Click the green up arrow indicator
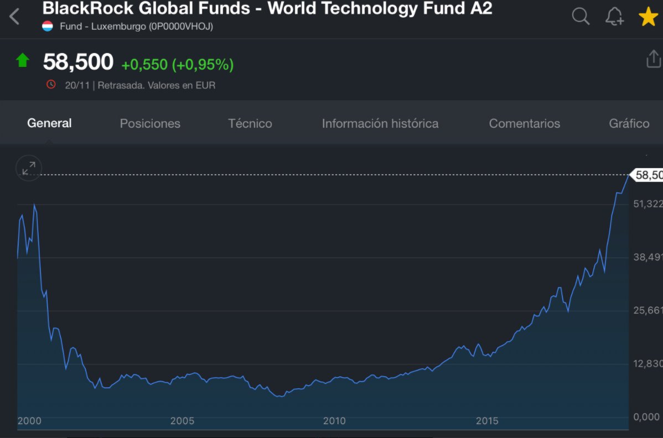This screenshot has width=663, height=438. tap(22, 60)
